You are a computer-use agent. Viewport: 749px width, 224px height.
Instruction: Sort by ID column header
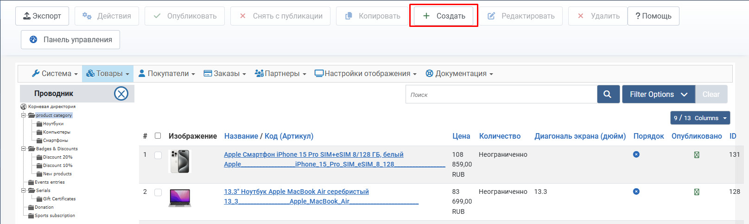coord(733,136)
